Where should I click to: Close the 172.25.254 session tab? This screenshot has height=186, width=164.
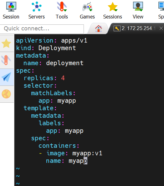tap(161, 28)
